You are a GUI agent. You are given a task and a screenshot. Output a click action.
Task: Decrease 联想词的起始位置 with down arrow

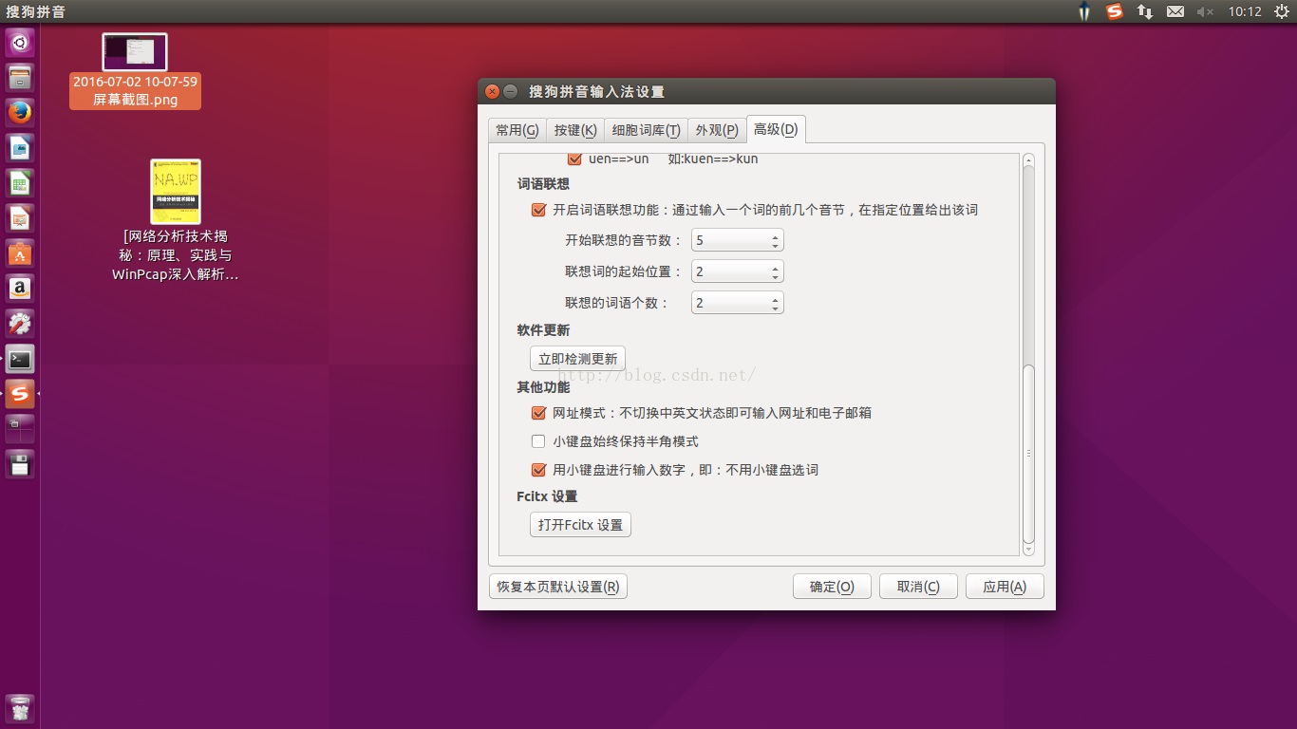tap(776, 277)
